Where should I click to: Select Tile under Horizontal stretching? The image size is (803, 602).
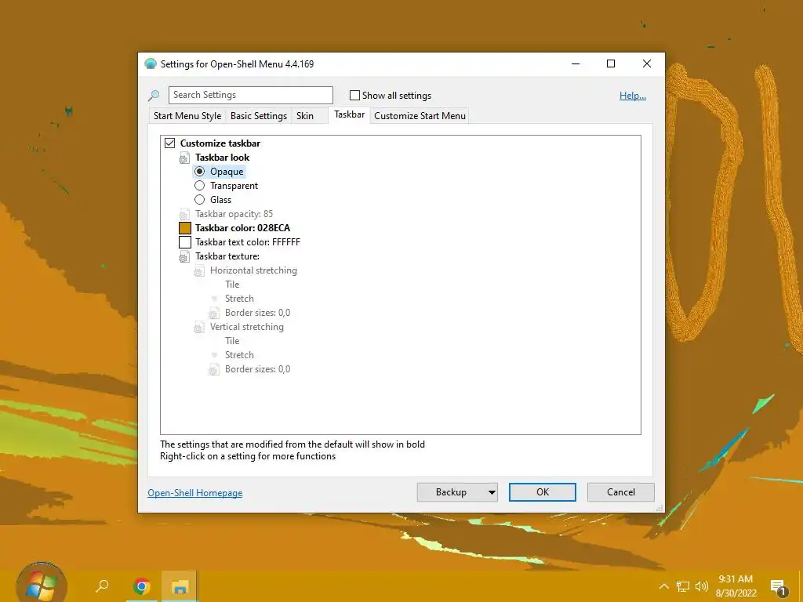click(232, 285)
